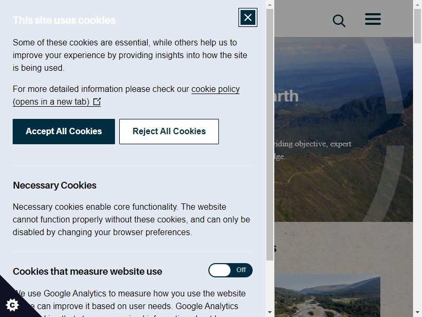Click page scrollbar down arrow at far right
The height and width of the screenshot is (317, 422).
click(x=417, y=312)
